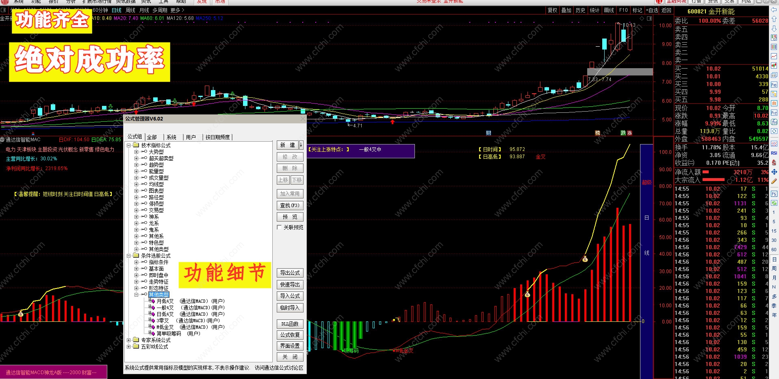Click the 复权 chart toolbar button
Image resolution: width=779 pixels, height=379 pixels.
click(x=553, y=10)
